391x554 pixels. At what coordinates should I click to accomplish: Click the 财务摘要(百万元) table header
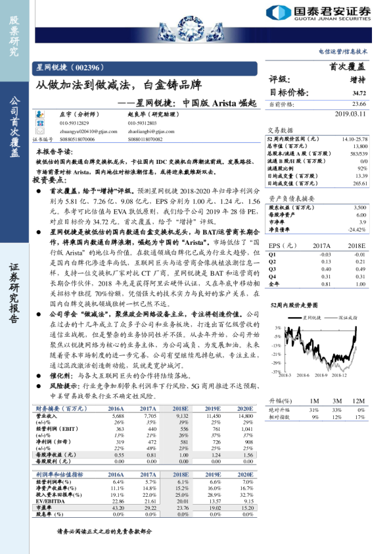[61, 409]
